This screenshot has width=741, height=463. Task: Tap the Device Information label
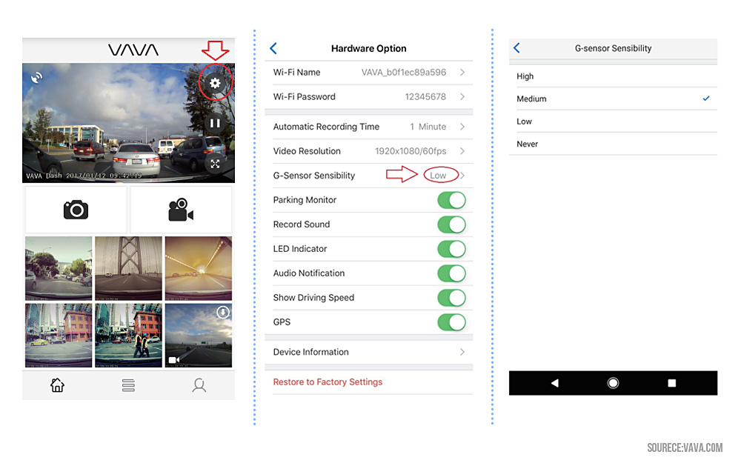click(x=311, y=352)
